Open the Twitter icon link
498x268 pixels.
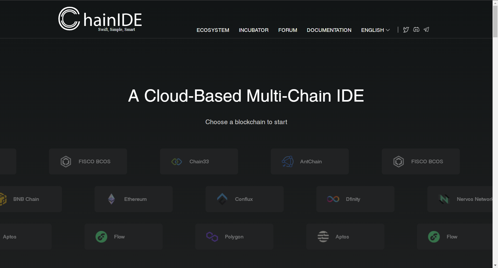click(x=406, y=30)
